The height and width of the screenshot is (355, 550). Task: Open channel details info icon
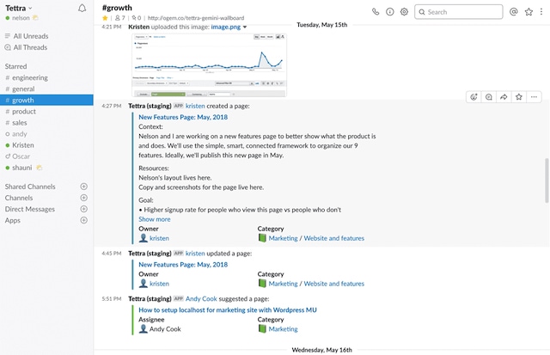pos(390,12)
